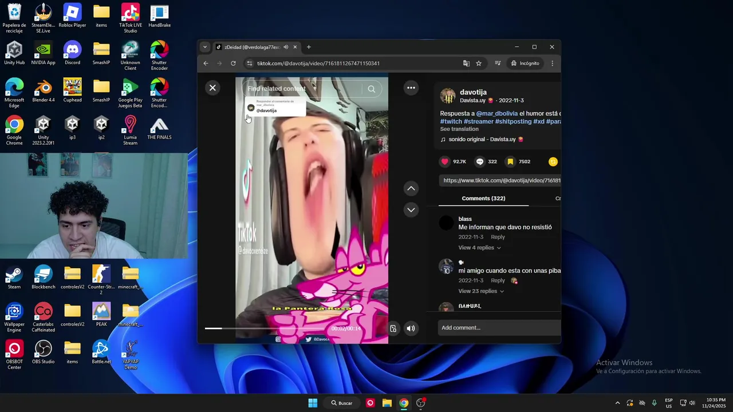Open the #shitposting hashtag
The image size is (733, 412).
[513, 121]
